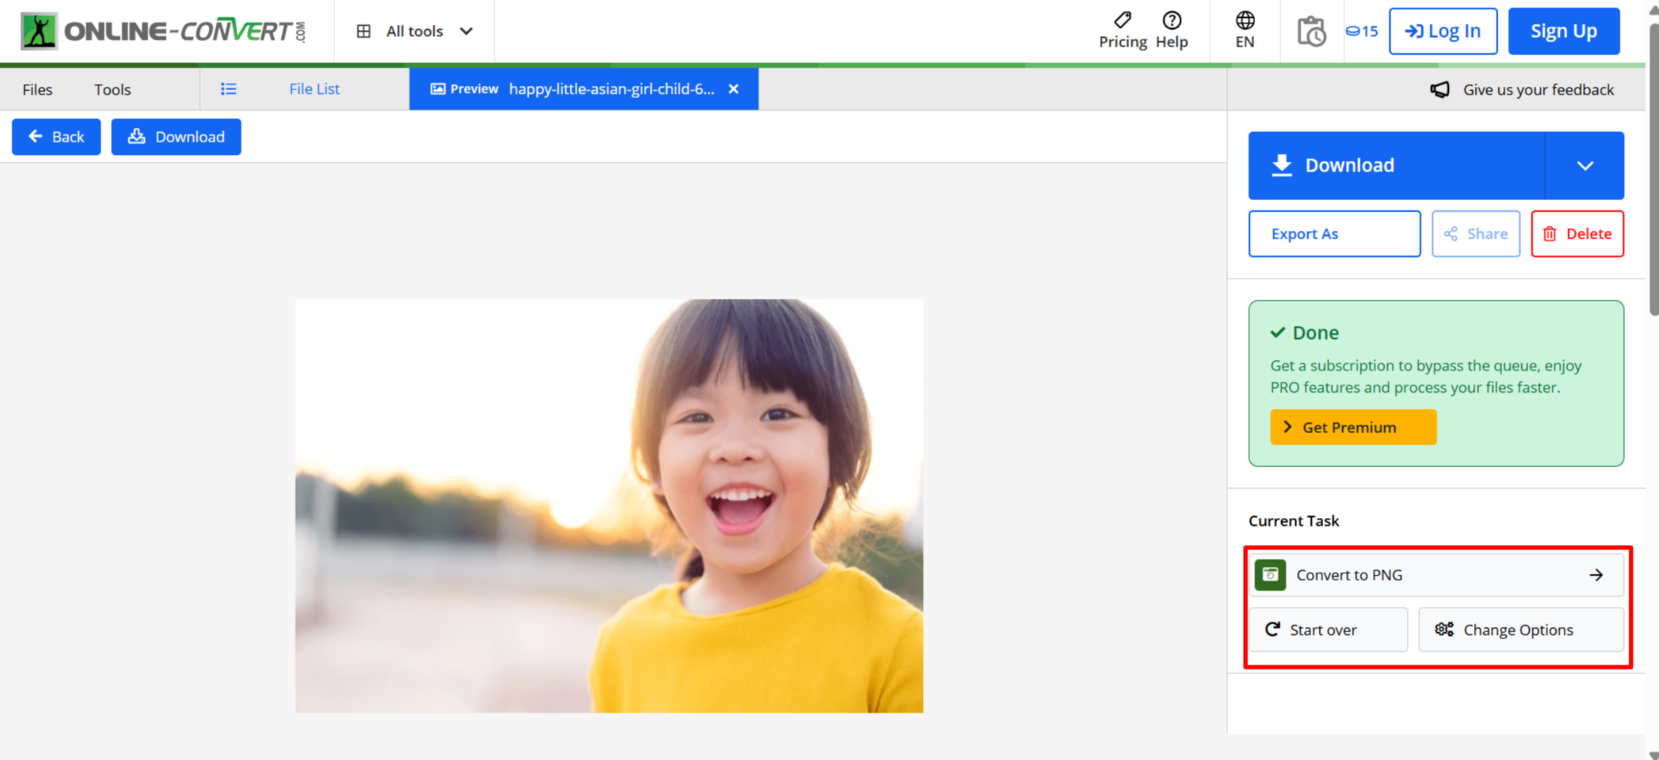Click the arrow on the Convert to PNG task
The width and height of the screenshot is (1659, 760).
click(1597, 575)
